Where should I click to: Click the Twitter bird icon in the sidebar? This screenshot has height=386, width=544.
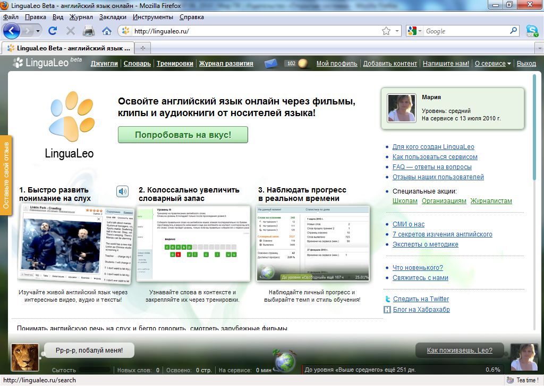pyautogui.click(x=388, y=299)
